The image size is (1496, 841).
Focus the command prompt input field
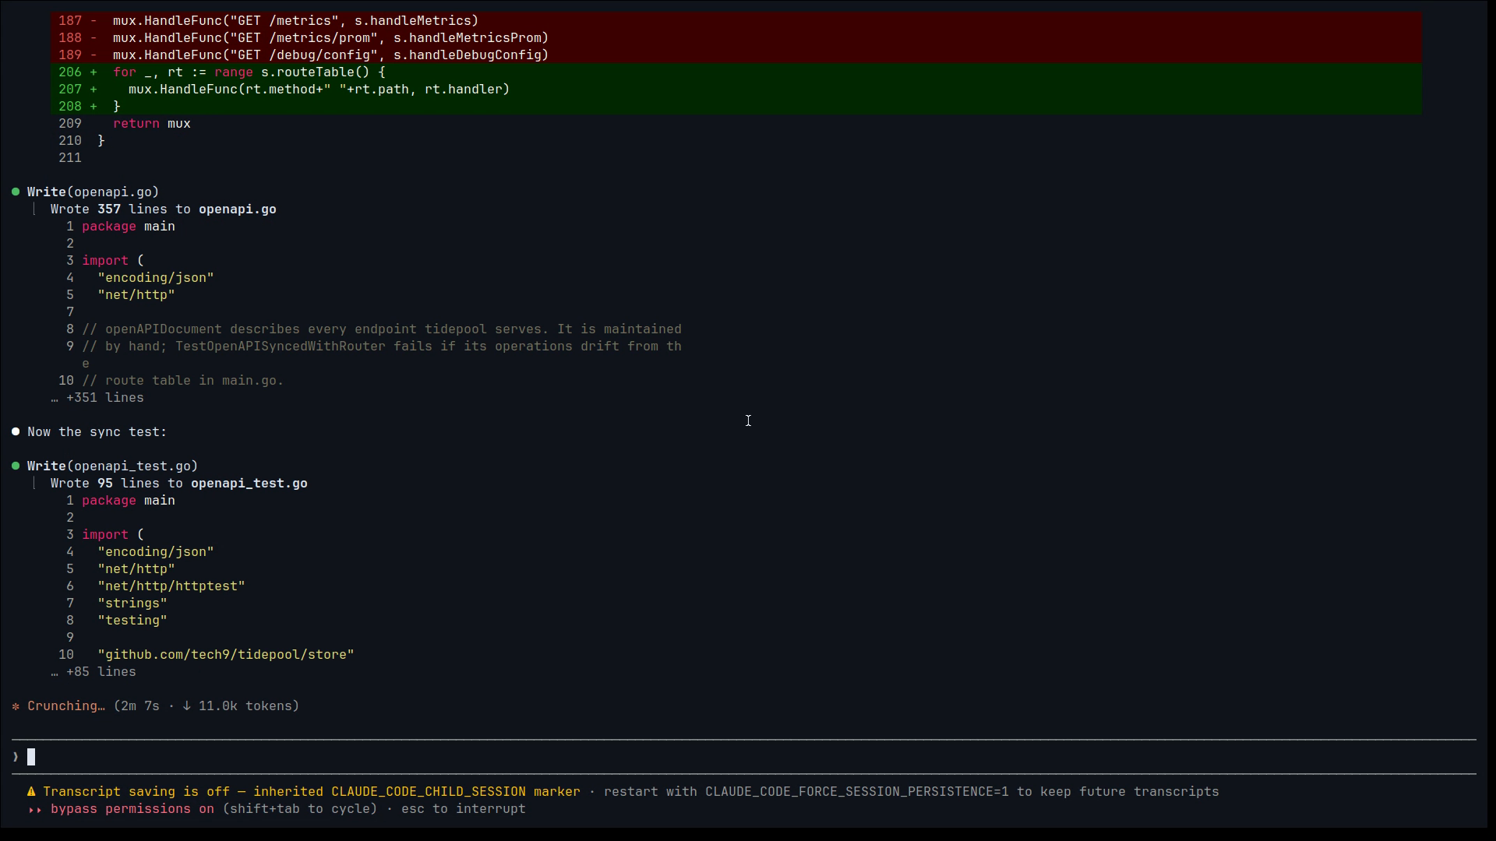click(744, 757)
